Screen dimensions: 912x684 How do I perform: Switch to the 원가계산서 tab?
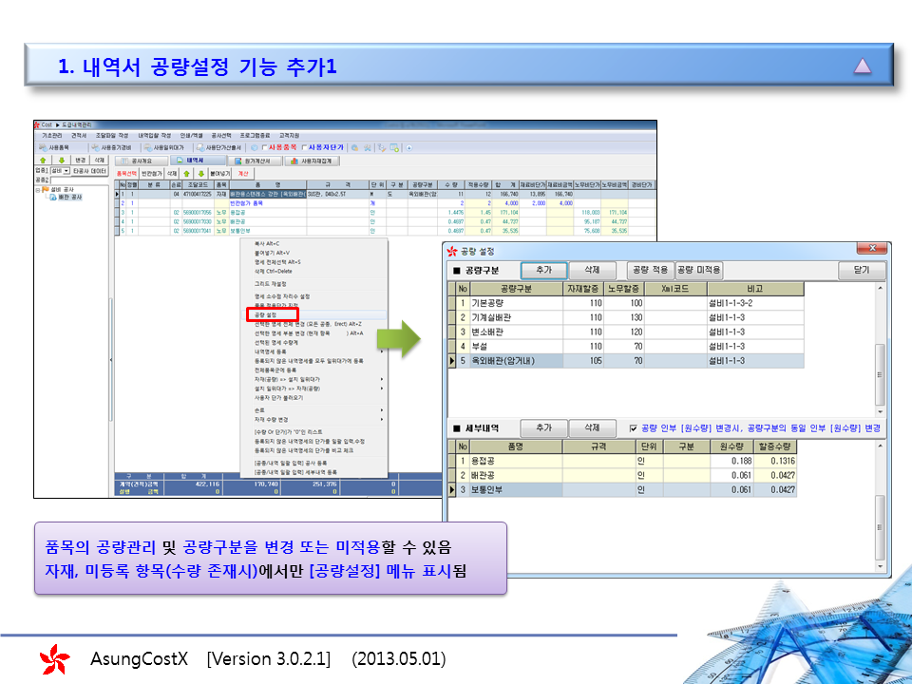coord(256,161)
